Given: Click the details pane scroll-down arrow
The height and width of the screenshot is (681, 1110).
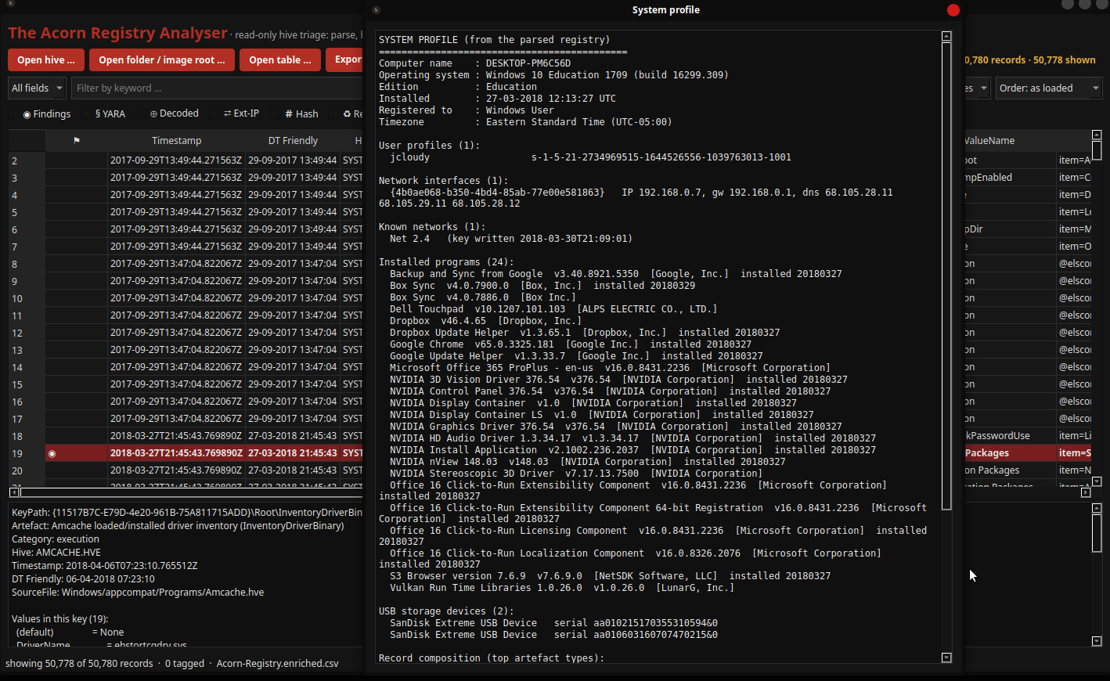Looking at the screenshot, I should click(1097, 641).
